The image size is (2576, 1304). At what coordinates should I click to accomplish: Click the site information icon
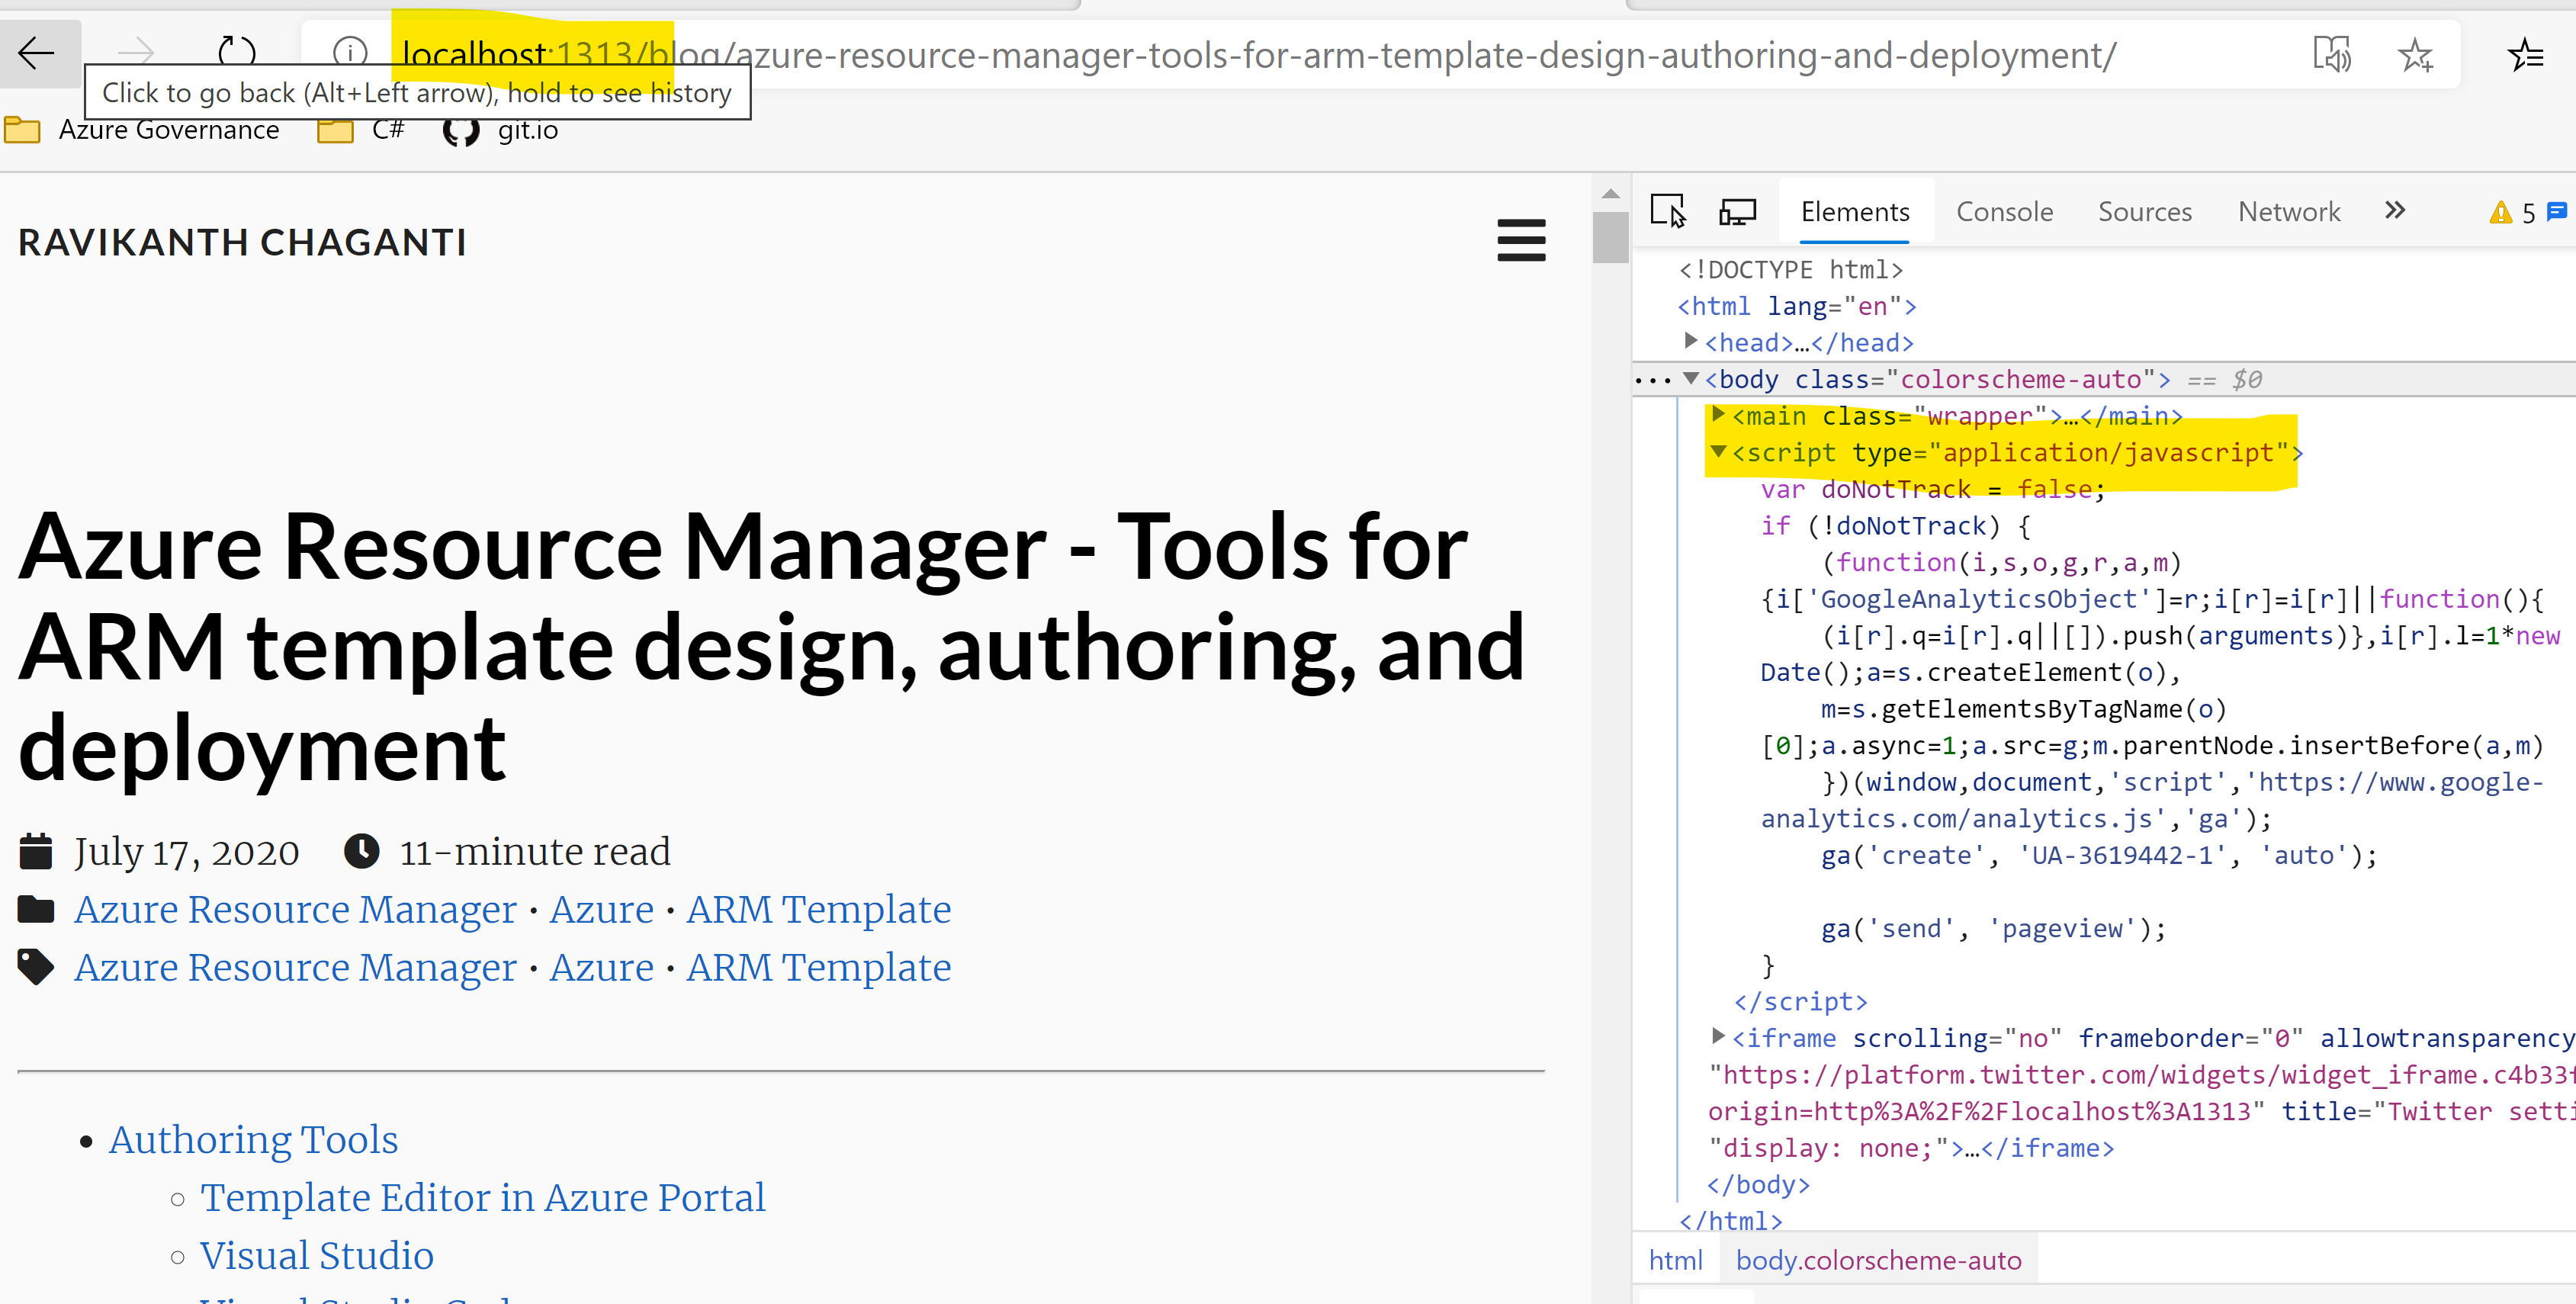[x=350, y=52]
